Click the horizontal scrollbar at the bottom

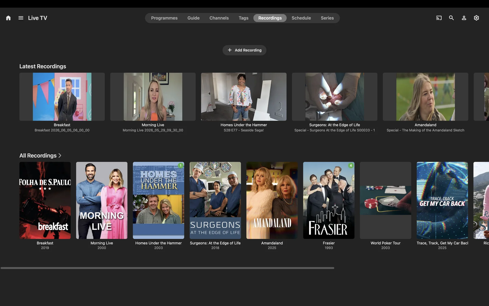[x=167, y=268]
